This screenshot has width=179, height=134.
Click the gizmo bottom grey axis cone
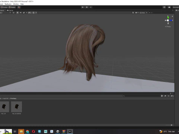(168, 23)
